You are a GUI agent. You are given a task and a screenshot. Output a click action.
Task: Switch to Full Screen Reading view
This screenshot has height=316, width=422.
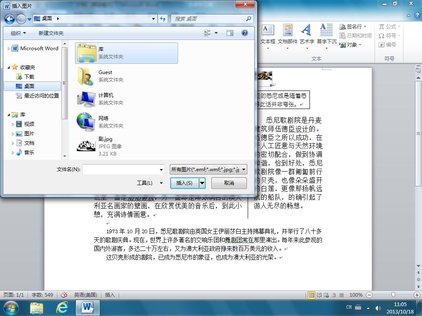coord(319,295)
